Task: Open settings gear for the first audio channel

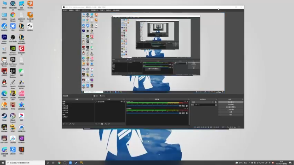Action: 187,106
